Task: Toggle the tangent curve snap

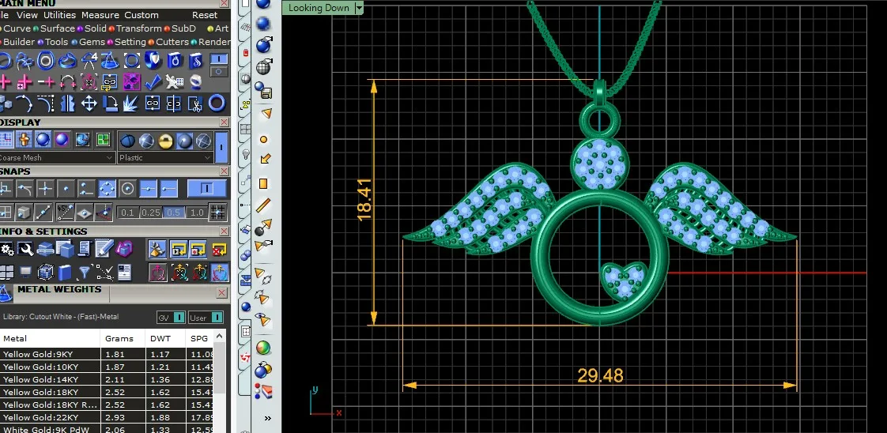Action: click(x=25, y=189)
